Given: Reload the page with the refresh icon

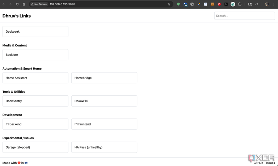Looking at the screenshot, I should coord(17,4).
